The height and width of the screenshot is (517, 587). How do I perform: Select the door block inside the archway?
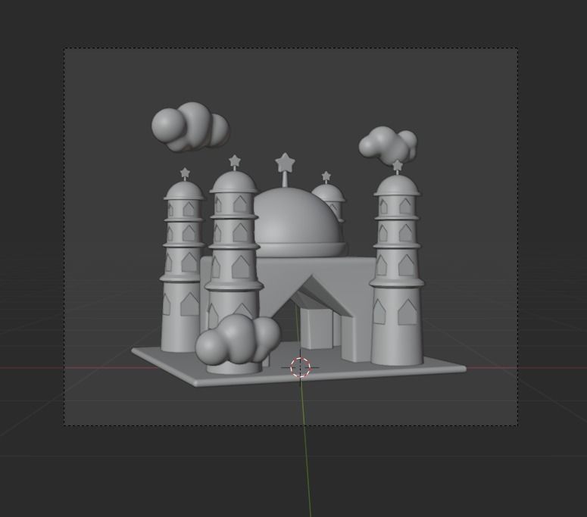pyautogui.click(x=317, y=329)
